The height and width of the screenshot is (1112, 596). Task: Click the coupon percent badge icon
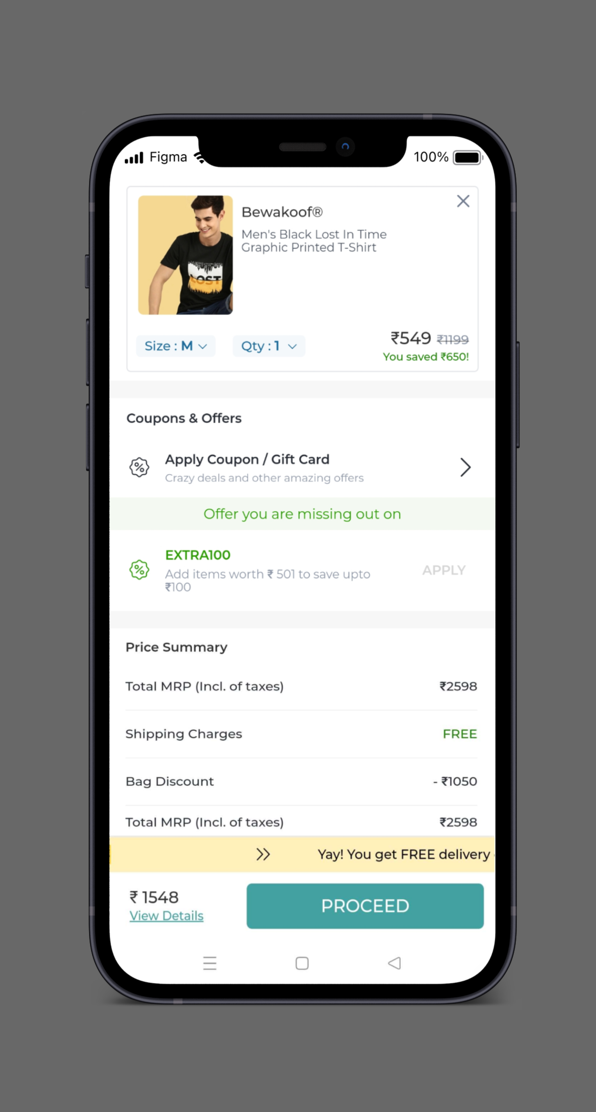point(139,467)
